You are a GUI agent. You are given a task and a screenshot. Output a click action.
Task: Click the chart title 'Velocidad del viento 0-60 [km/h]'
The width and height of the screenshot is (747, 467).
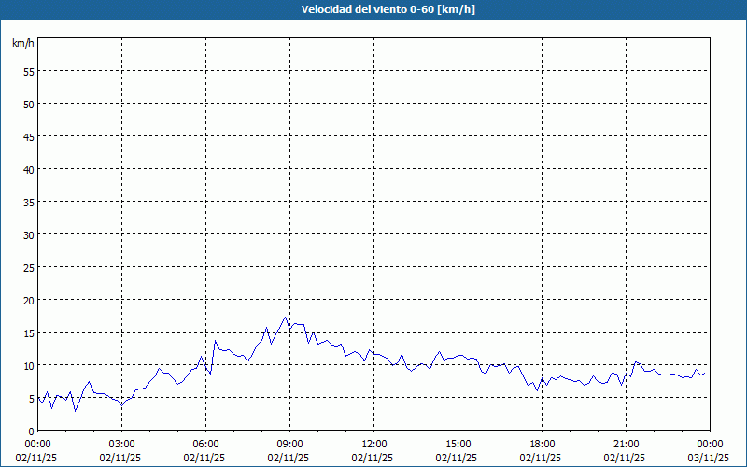pos(374,10)
